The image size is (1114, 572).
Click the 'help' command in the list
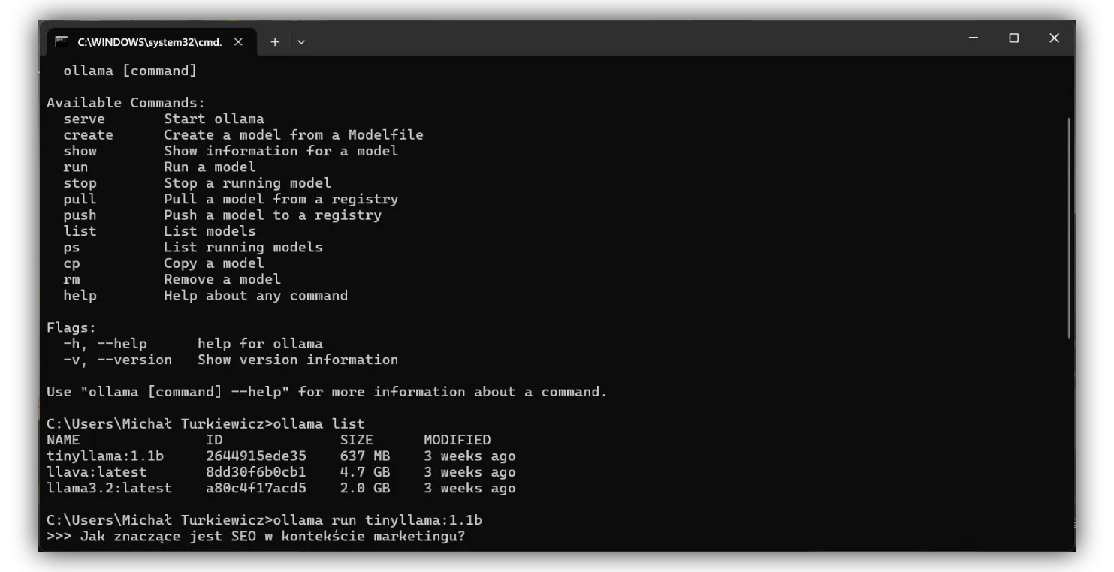(x=80, y=296)
